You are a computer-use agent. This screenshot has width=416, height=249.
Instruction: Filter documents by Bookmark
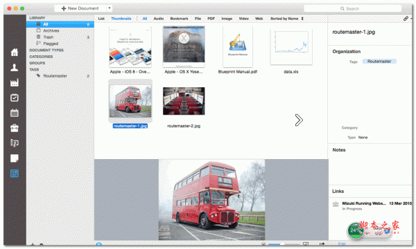click(x=179, y=19)
